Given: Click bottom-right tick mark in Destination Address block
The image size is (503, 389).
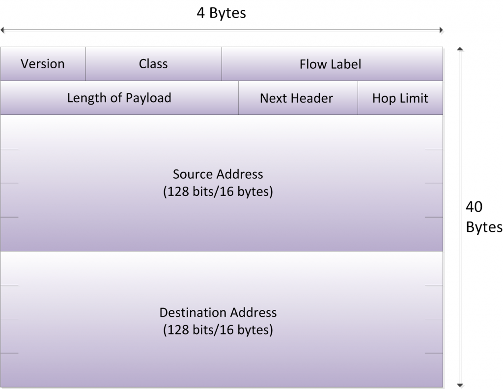Looking at the screenshot, I should (434, 353).
